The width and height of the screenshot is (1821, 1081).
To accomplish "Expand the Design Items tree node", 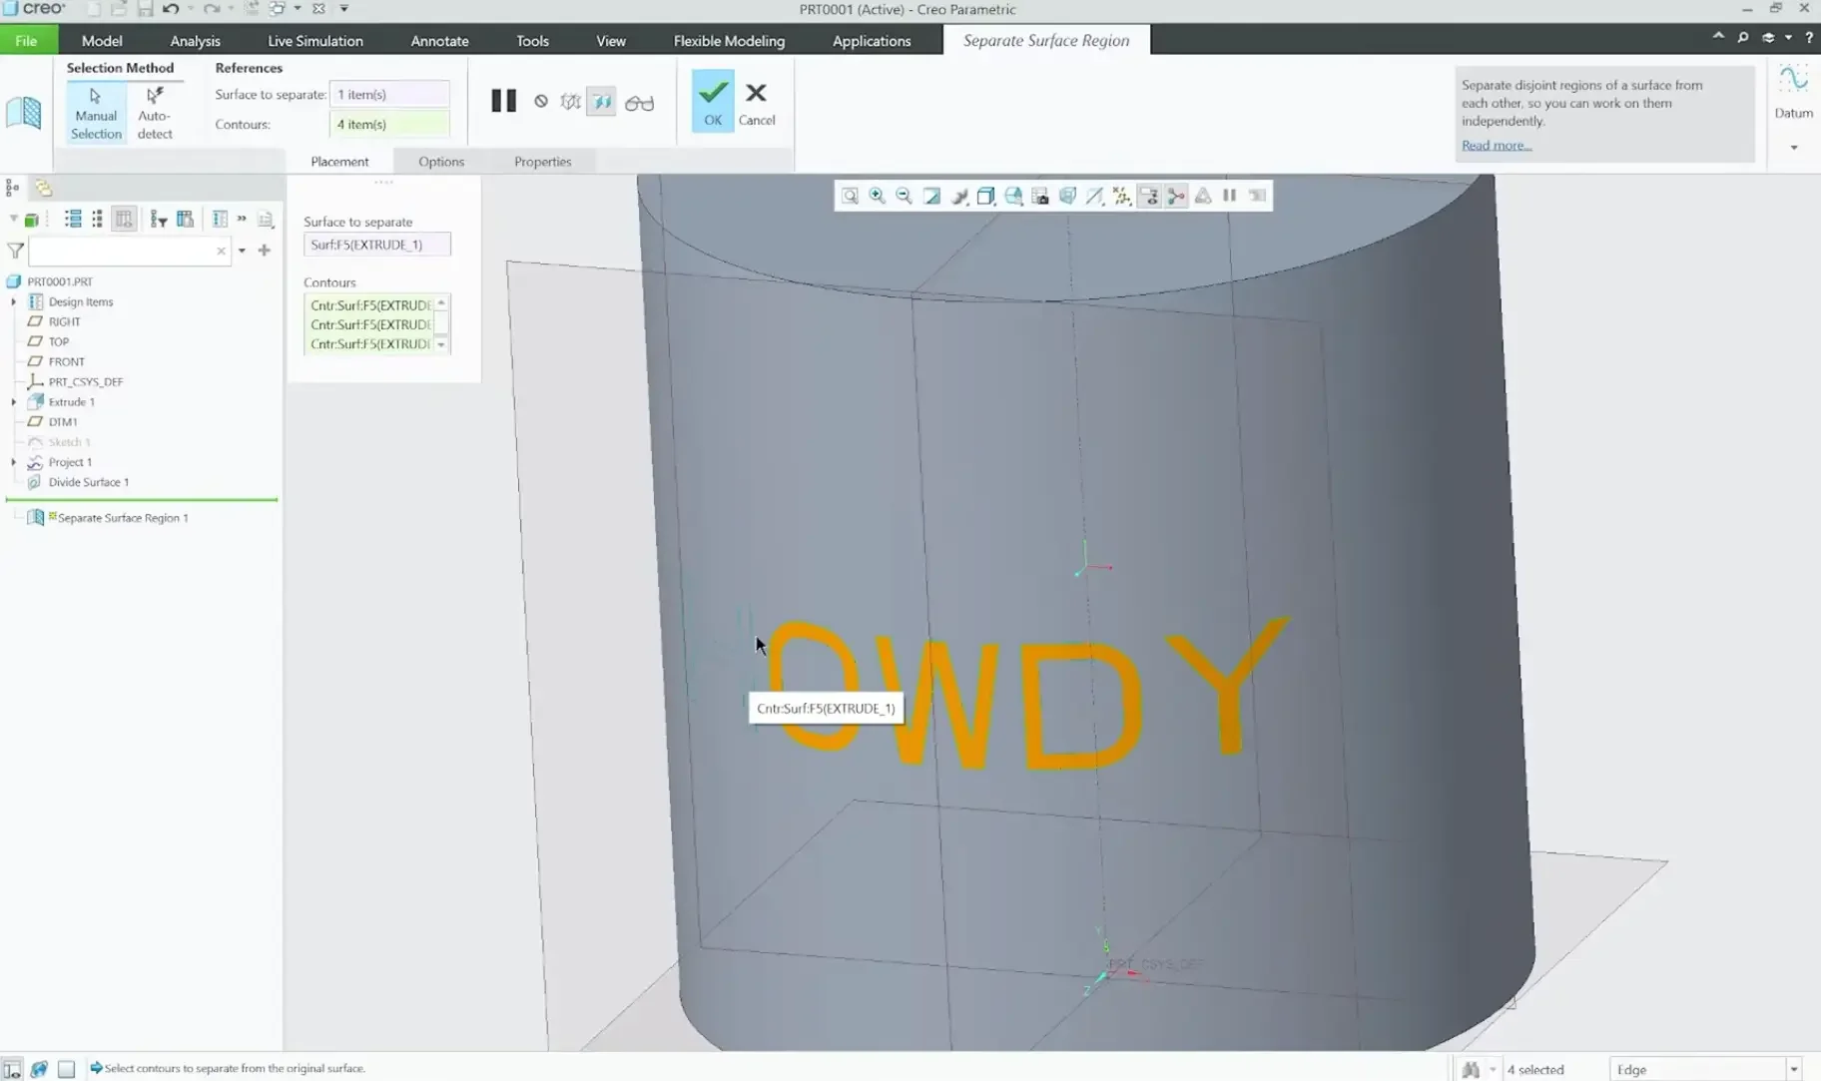I will [14, 302].
